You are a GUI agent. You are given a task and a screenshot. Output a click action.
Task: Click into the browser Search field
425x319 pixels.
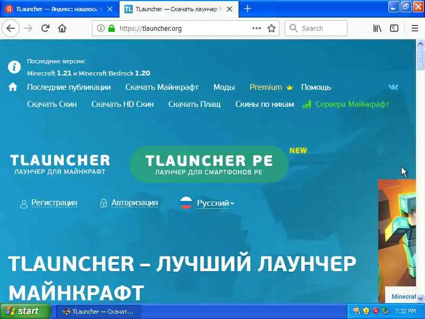(x=316, y=28)
